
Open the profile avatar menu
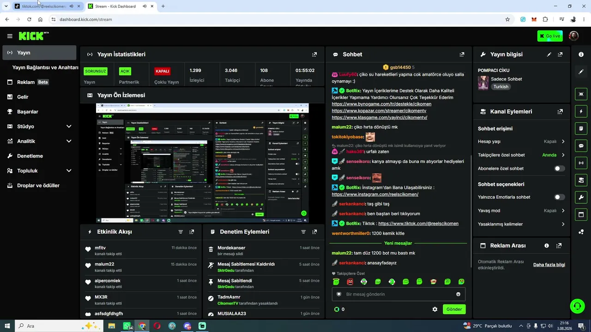pos(573,36)
